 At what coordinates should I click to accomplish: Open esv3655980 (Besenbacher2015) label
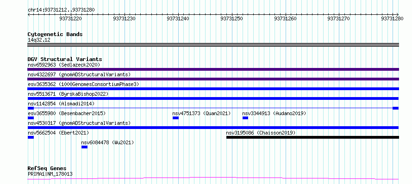67,113
